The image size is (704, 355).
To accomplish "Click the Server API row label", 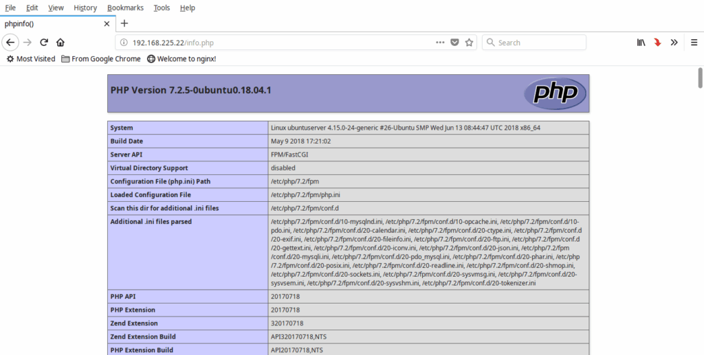I will 126,154.
